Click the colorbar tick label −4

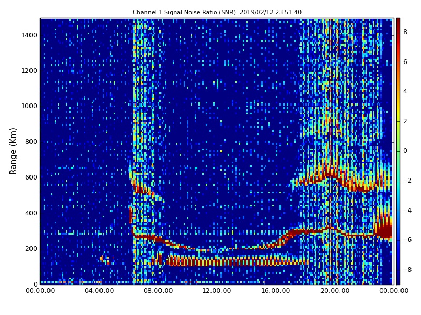point(407,211)
